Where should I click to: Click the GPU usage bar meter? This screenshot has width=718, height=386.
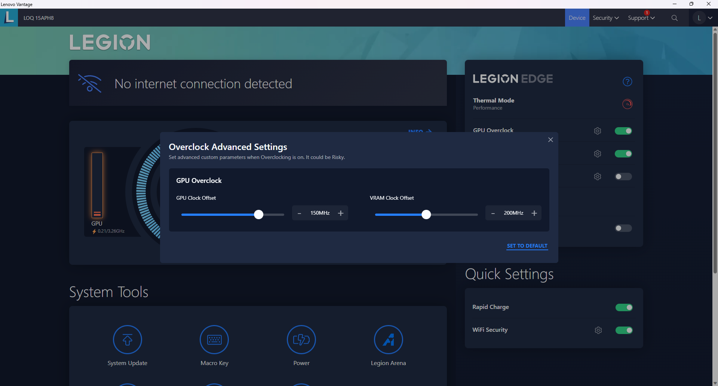(97, 185)
